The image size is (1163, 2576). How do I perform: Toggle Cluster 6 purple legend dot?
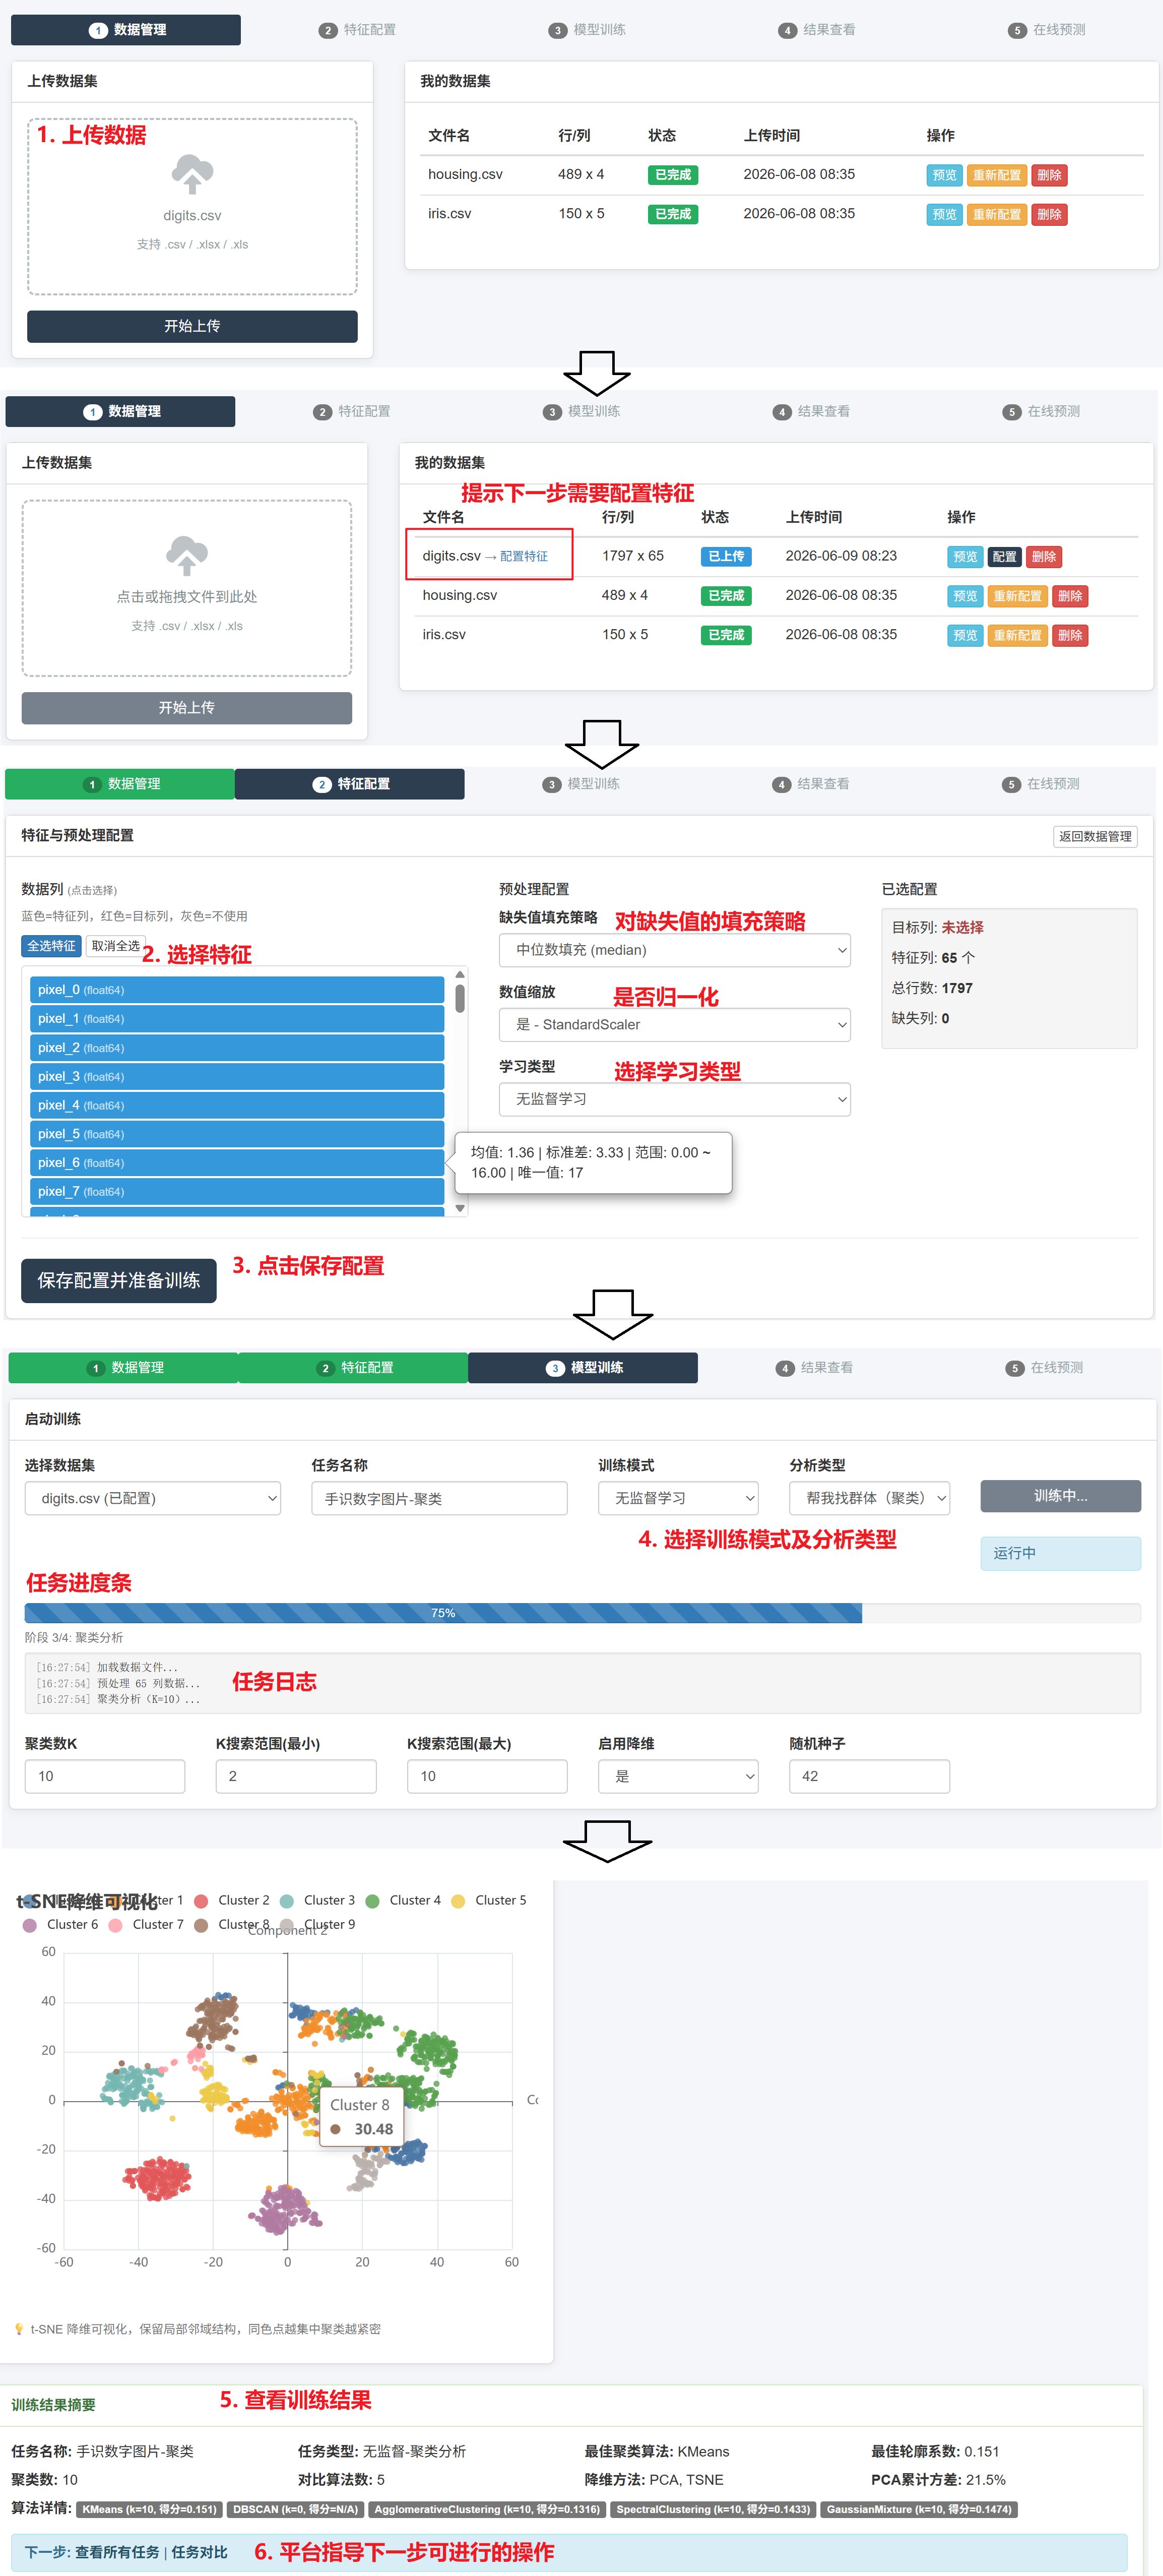pyautogui.click(x=30, y=1925)
